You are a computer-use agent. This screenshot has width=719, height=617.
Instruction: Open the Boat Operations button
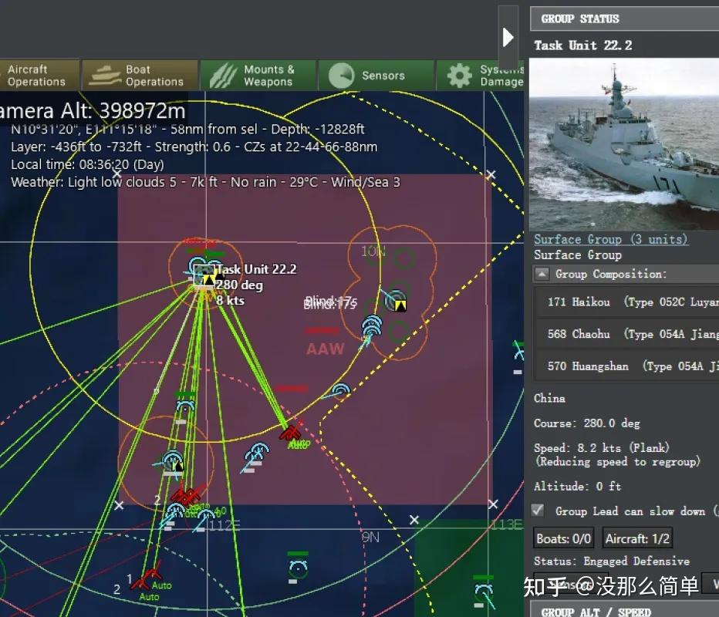[140, 75]
